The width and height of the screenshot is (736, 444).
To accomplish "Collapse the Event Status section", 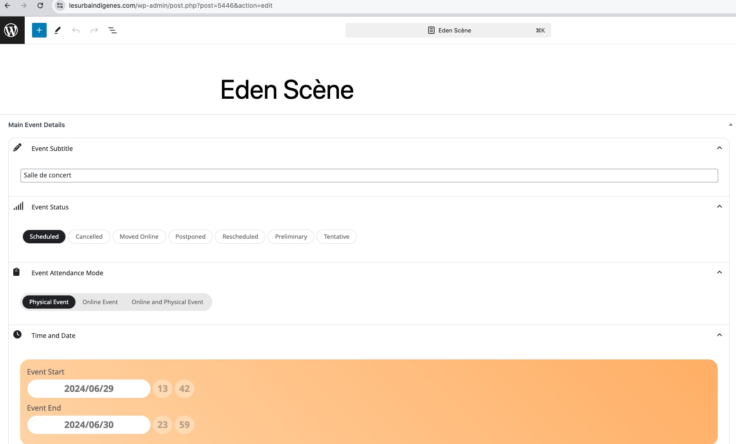I will point(720,207).
